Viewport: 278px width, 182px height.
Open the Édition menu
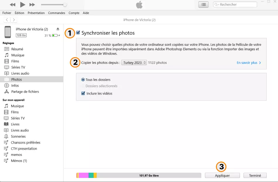point(19,13)
